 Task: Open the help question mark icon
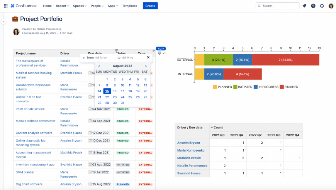(x=313, y=6)
